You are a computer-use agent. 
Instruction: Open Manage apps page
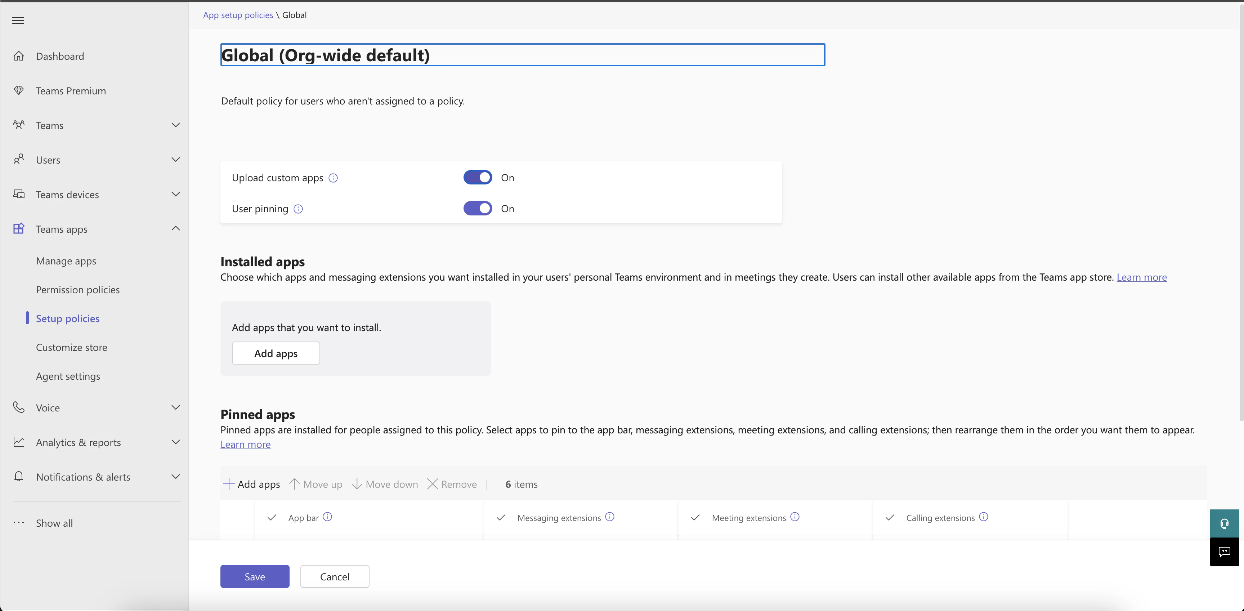click(66, 261)
